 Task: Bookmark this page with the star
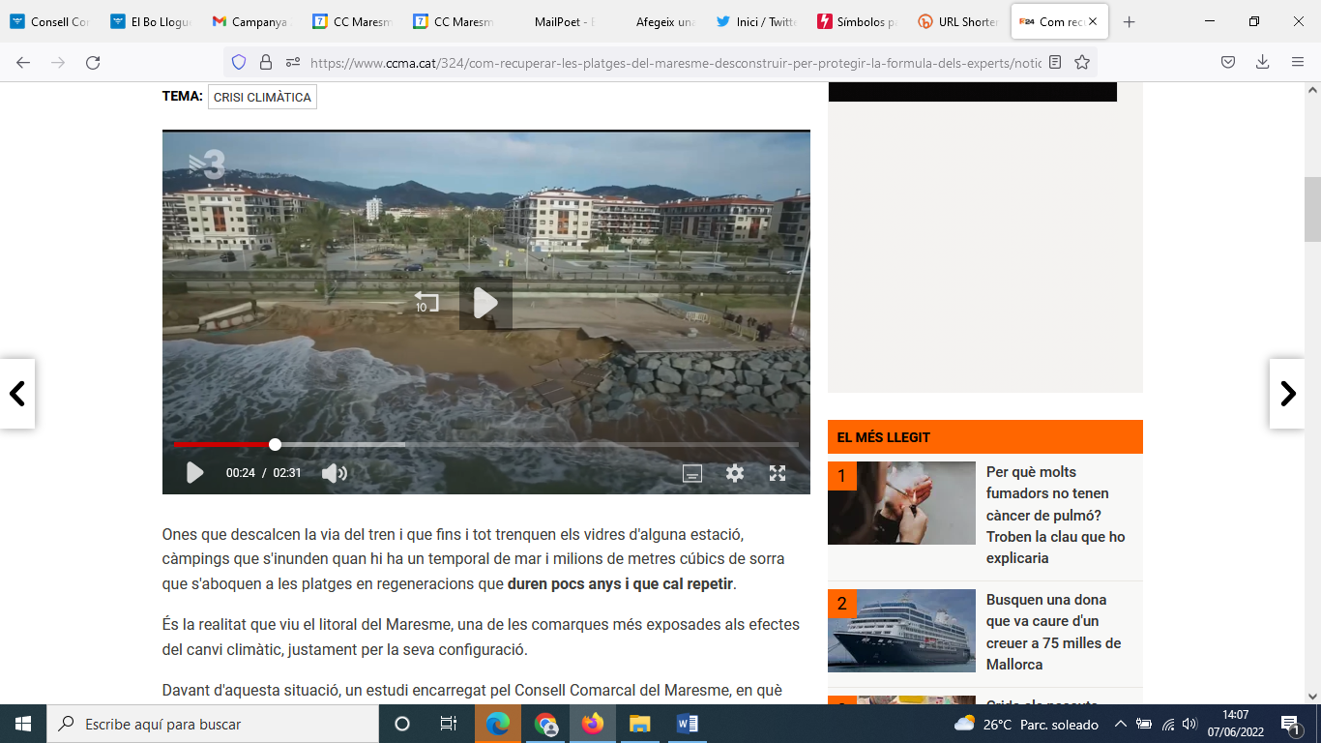1082,62
